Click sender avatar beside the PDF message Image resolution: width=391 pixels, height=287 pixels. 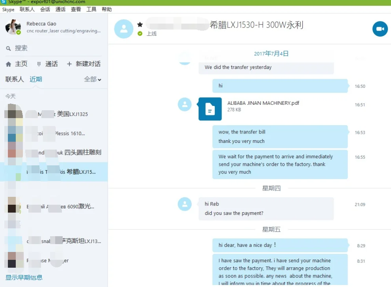(x=185, y=104)
